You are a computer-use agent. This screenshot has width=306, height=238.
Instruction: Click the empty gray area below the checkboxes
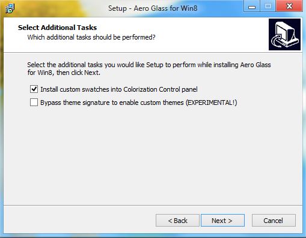click(153, 156)
